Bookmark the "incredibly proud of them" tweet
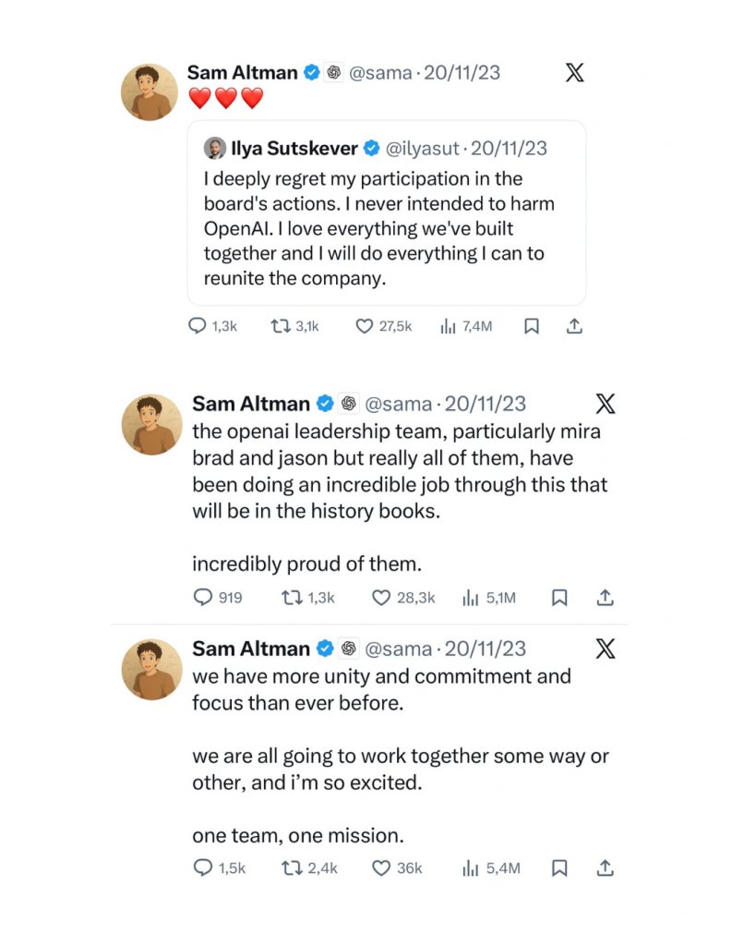Image resolution: width=756 pixels, height=946 pixels. click(559, 598)
